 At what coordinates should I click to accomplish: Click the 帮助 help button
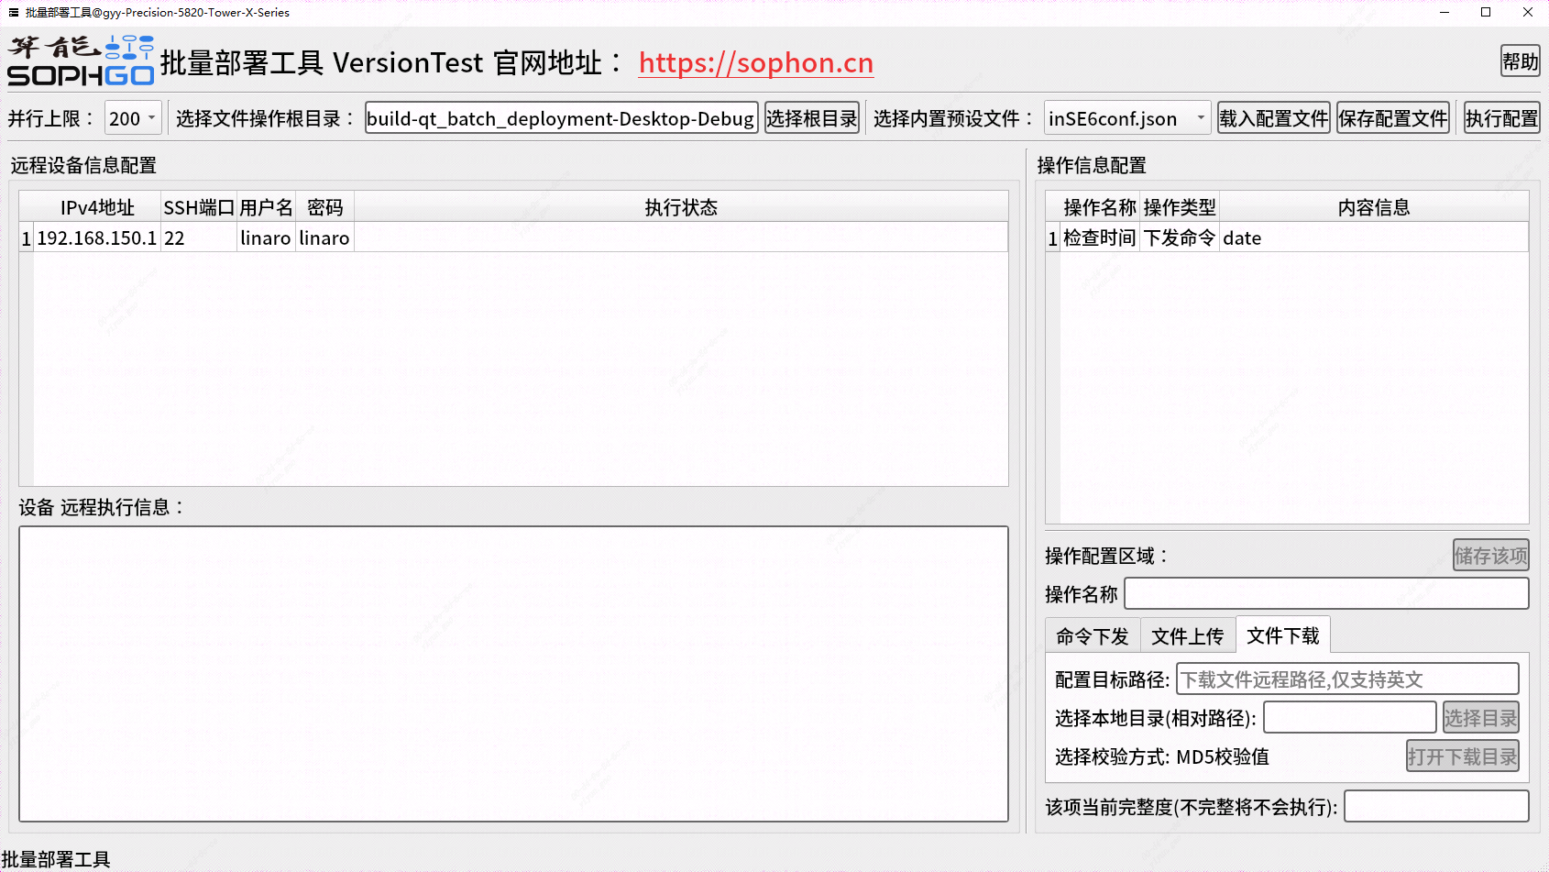[1520, 61]
